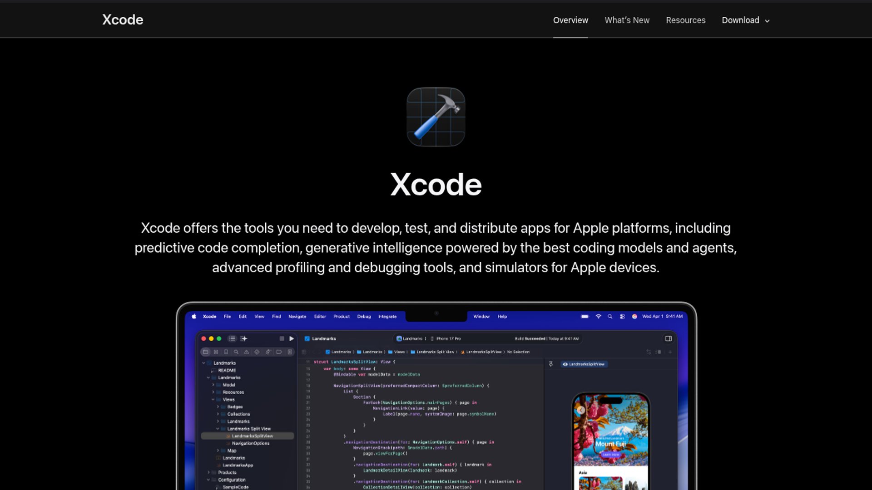Collapse the root Landmarks project chevron
872x490 pixels.
203,363
